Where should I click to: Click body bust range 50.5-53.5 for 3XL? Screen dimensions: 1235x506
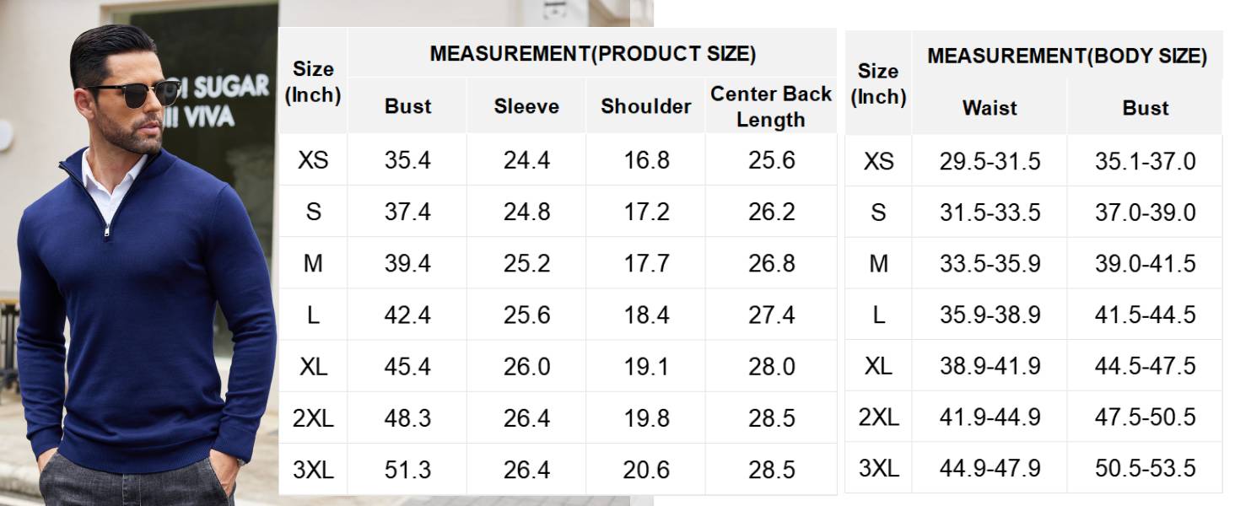(x=1145, y=468)
